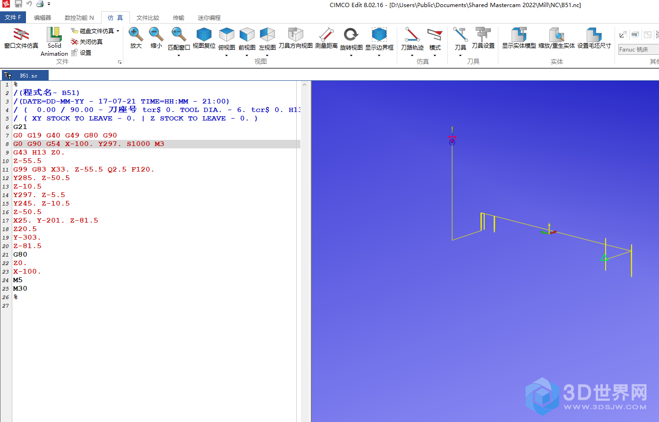The height and width of the screenshot is (422, 659).
Task: Click the G80 code line
Action: coord(20,254)
